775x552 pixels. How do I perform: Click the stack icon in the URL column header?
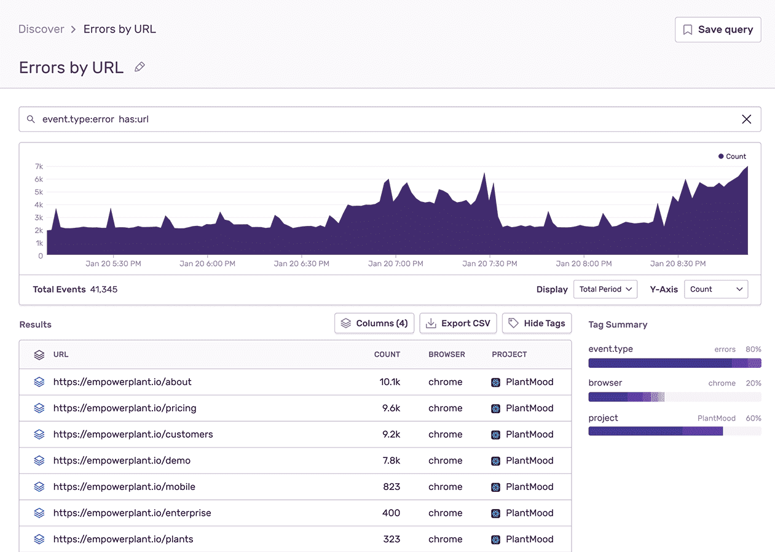pyautogui.click(x=39, y=355)
